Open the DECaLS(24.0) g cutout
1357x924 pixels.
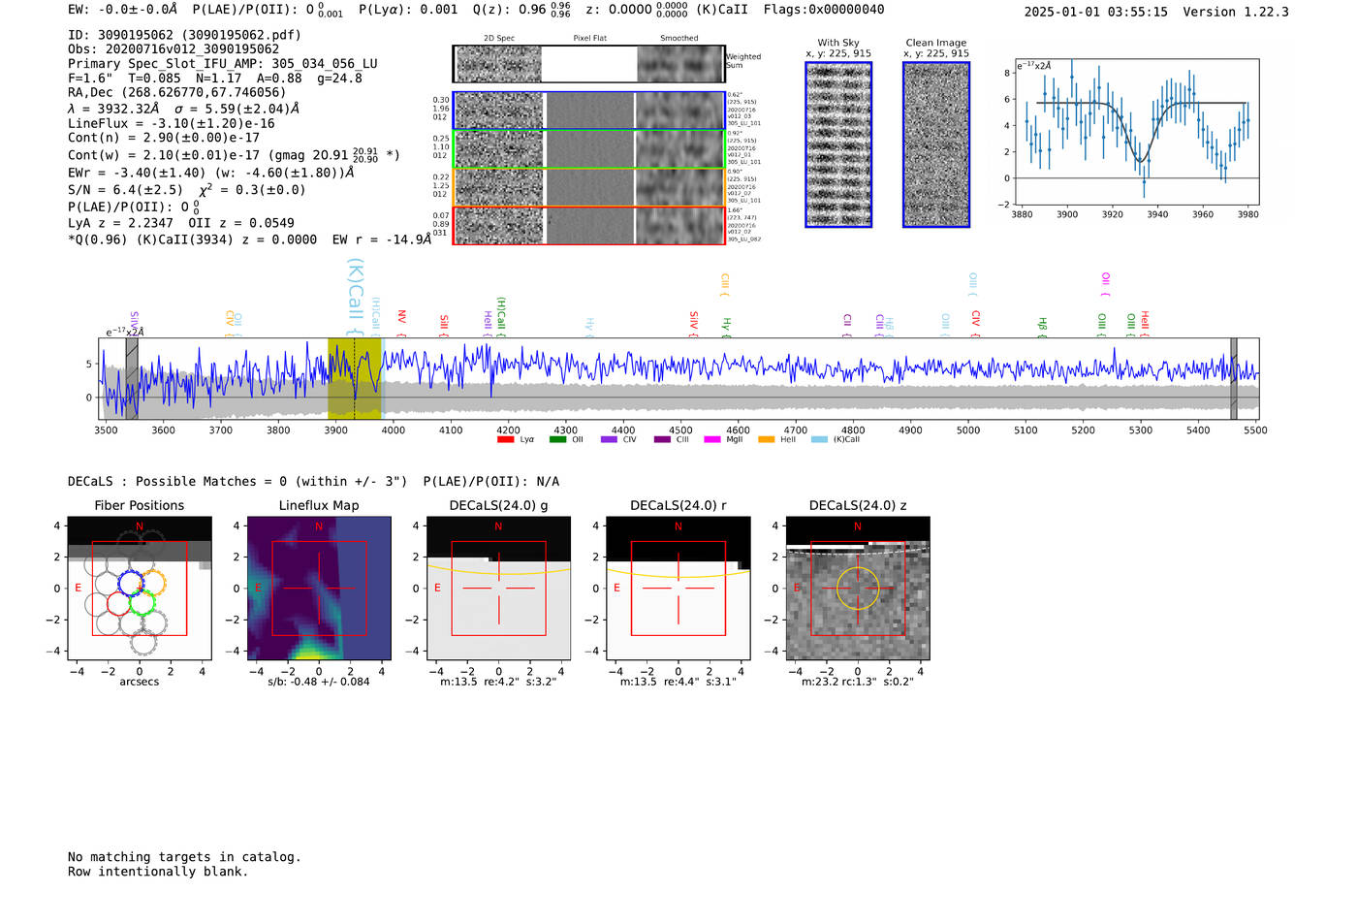pos(499,588)
